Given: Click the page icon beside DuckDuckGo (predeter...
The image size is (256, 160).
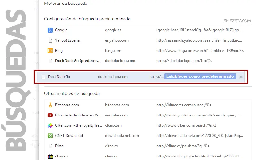Looking at the screenshot, I should tap(50, 61).
